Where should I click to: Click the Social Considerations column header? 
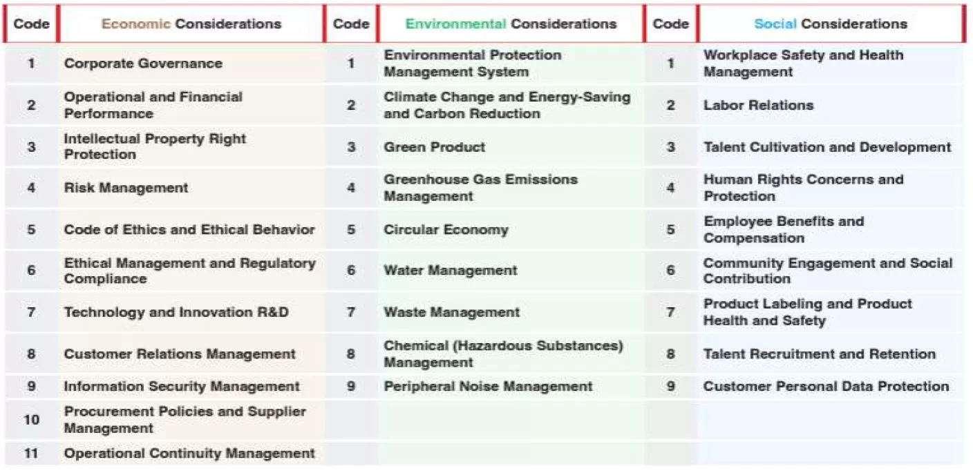click(830, 24)
